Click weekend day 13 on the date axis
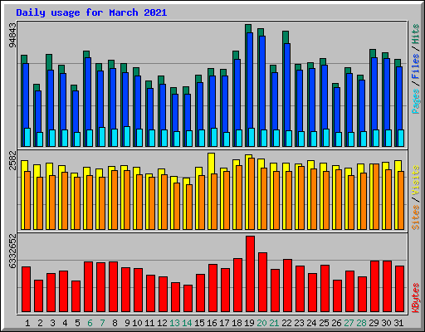 pyautogui.click(x=174, y=323)
